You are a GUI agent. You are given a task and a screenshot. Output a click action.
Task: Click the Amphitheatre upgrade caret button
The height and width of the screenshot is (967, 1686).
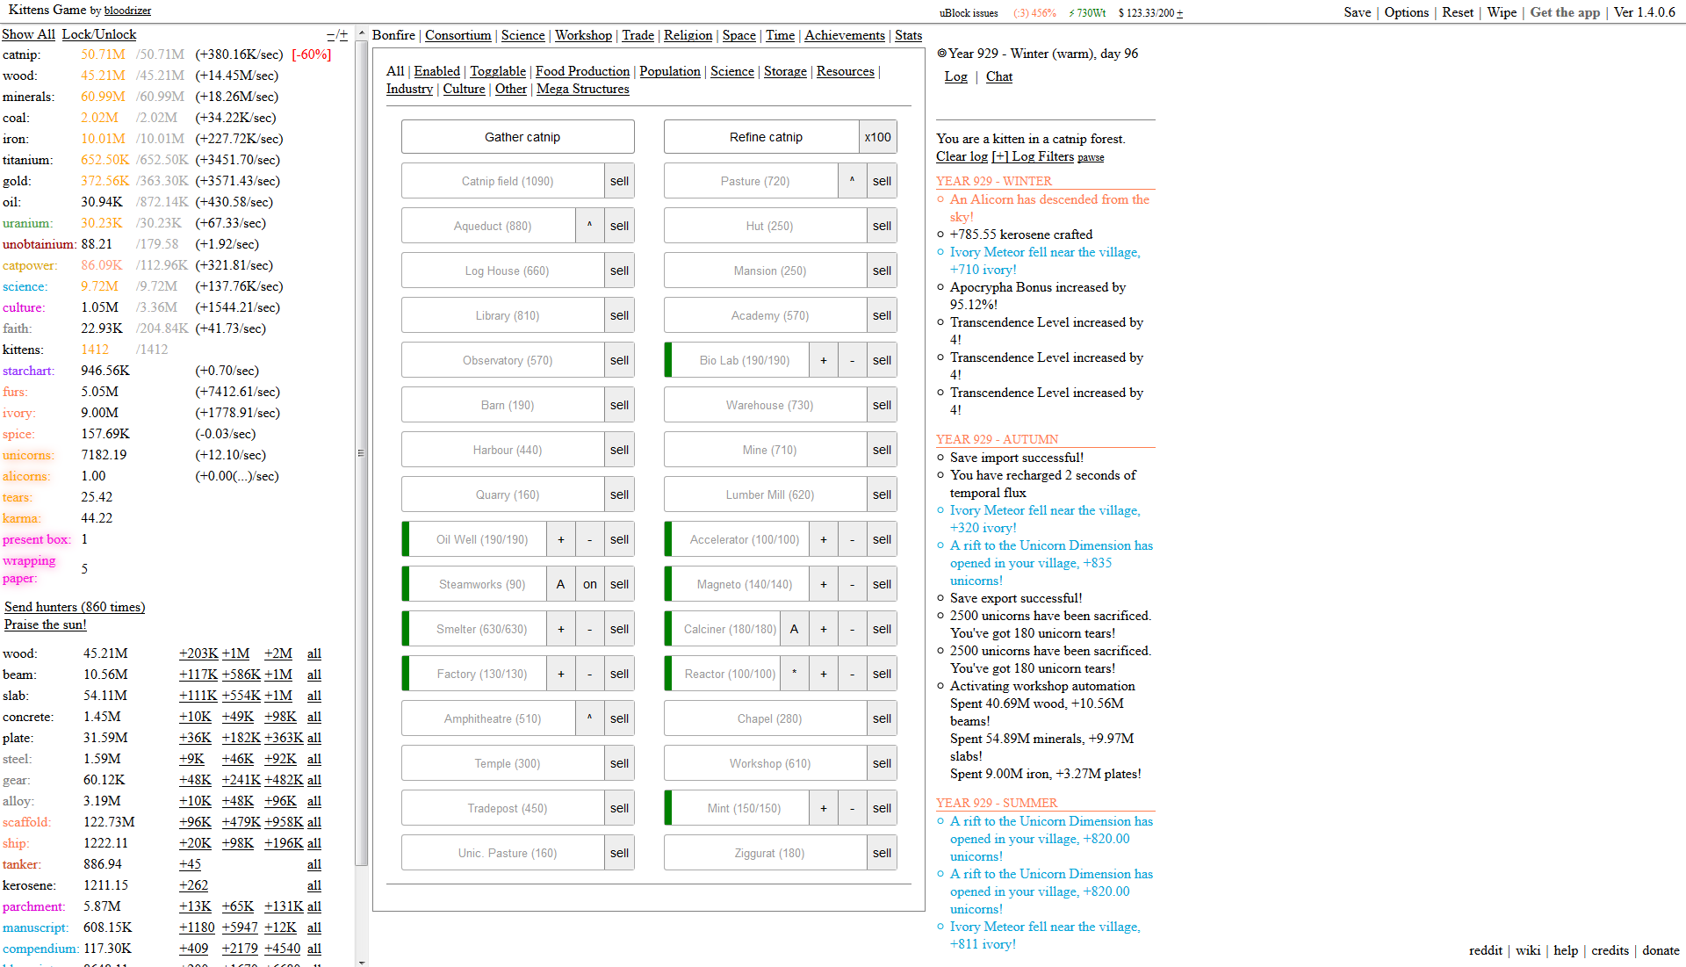(x=589, y=718)
